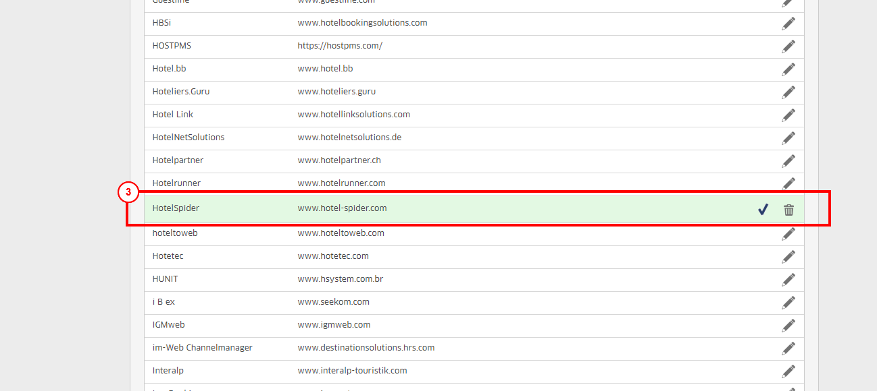877x391 pixels.
Task: Select the HBSi name cell
Action: click(162, 23)
